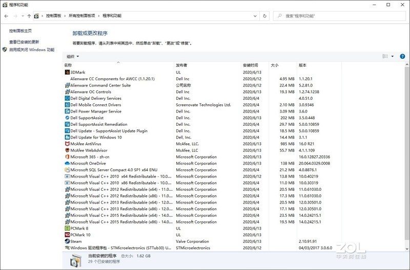410x270 pixels.
Task: Select the PCMark 10 icon
Action: 67,235
